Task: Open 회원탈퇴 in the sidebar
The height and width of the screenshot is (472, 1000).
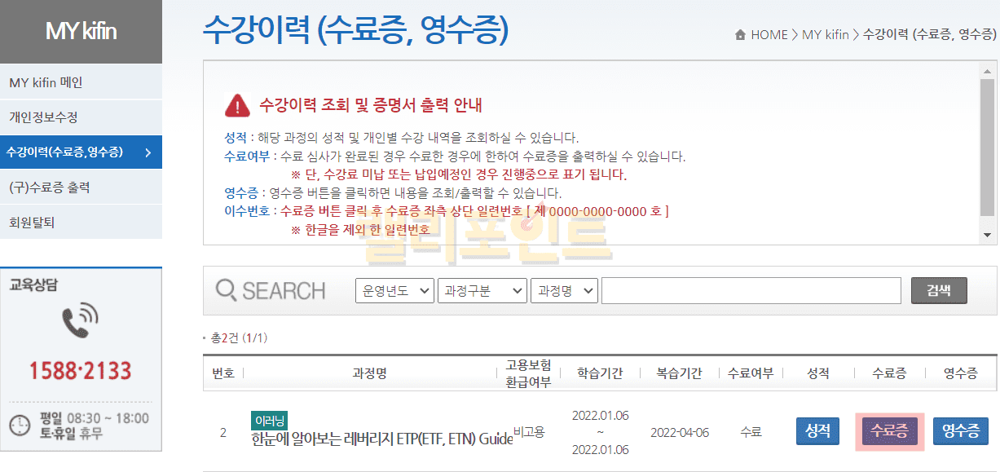Action: (x=32, y=222)
